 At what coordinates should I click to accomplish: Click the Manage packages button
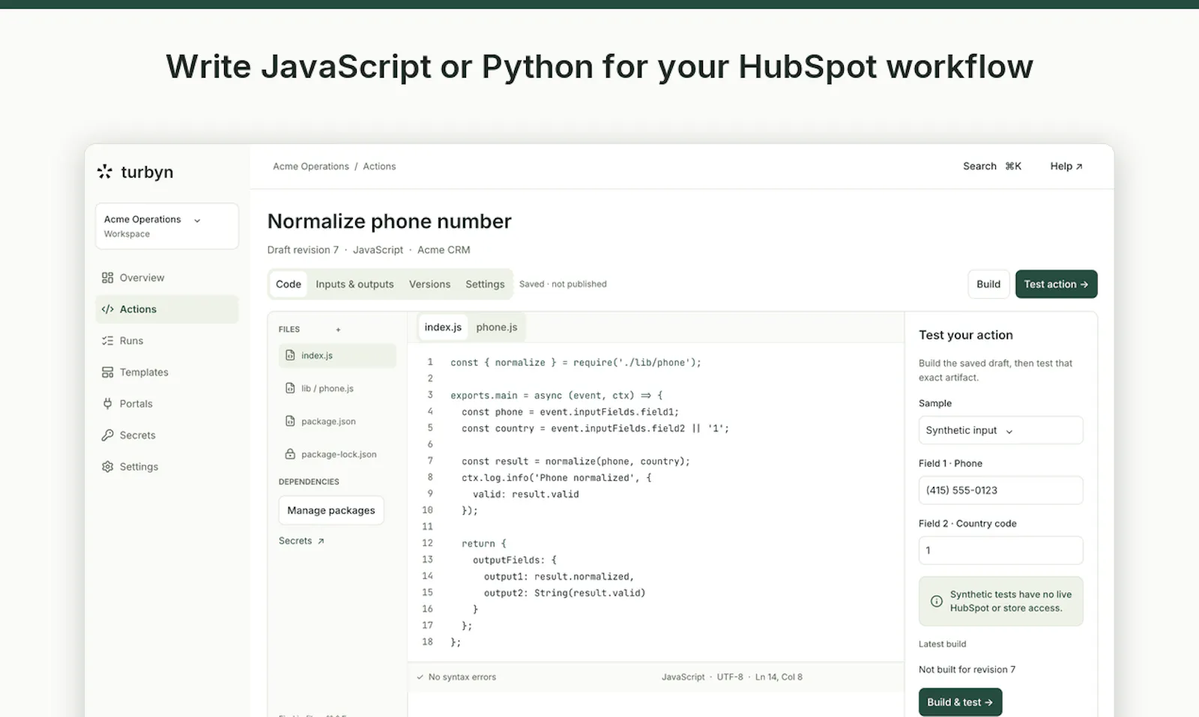(331, 510)
